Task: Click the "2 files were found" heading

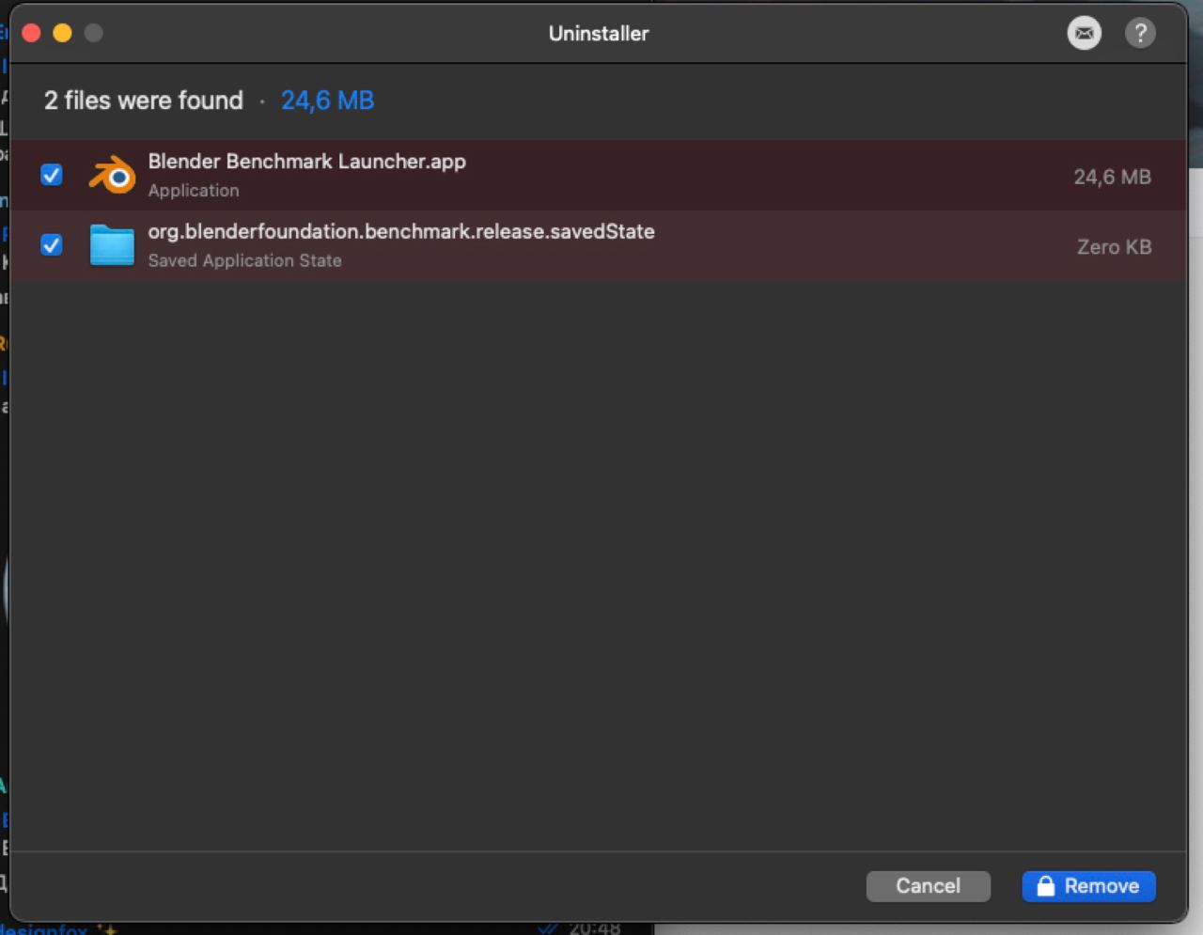Action: [144, 101]
